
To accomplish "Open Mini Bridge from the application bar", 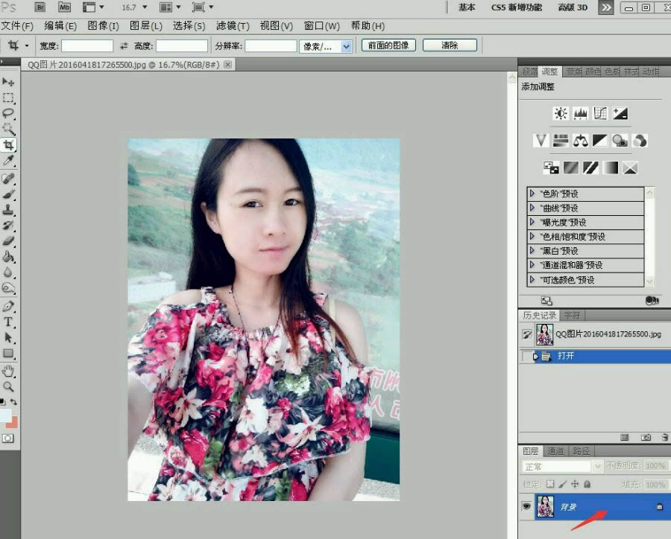I will click(63, 7).
